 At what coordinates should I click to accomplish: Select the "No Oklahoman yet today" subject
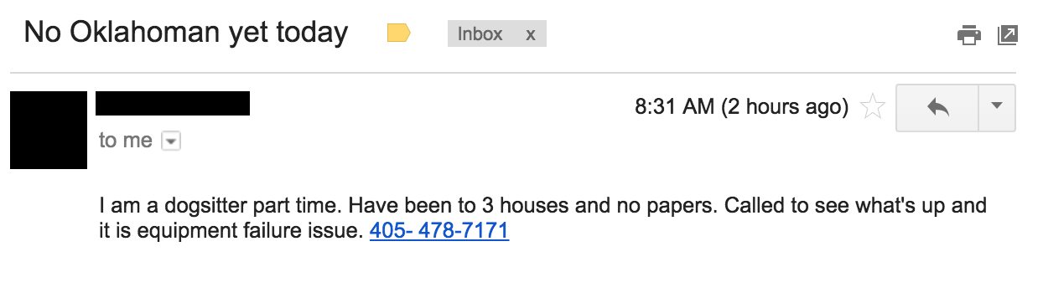coord(185,33)
